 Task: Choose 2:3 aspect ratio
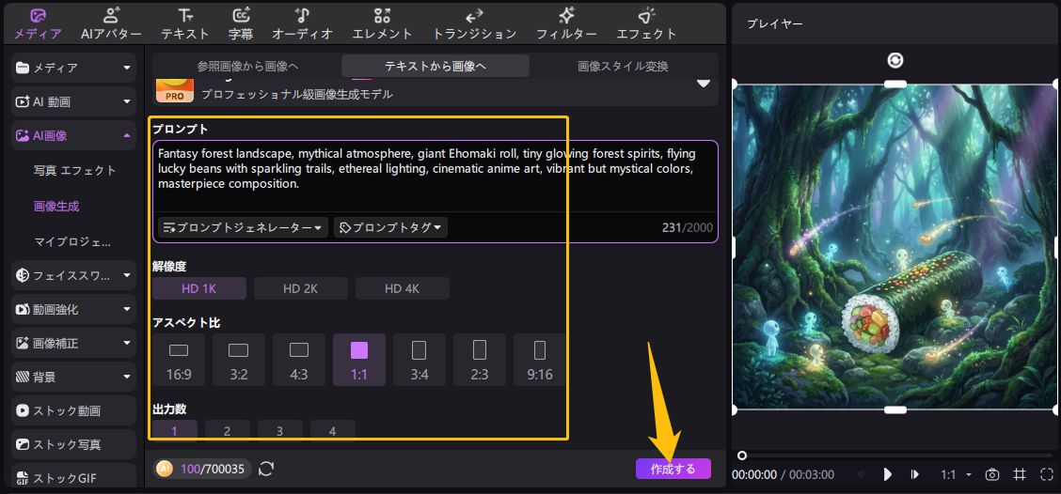click(480, 360)
